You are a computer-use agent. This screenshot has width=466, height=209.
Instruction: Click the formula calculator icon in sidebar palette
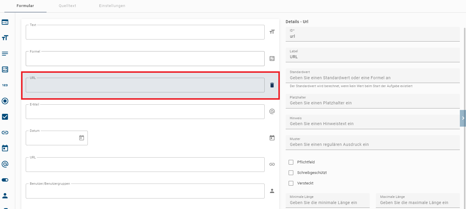coord(5,69)
